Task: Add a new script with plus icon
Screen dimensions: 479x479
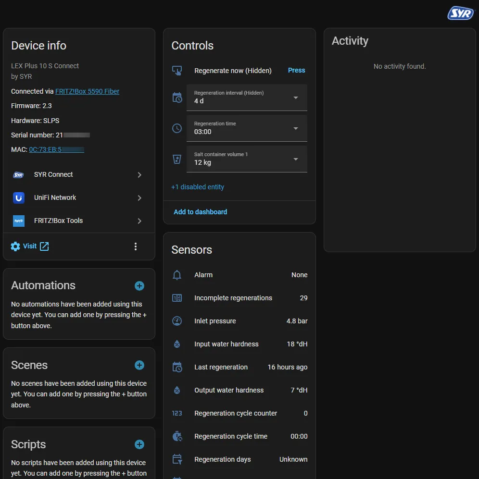Action: 139,444
